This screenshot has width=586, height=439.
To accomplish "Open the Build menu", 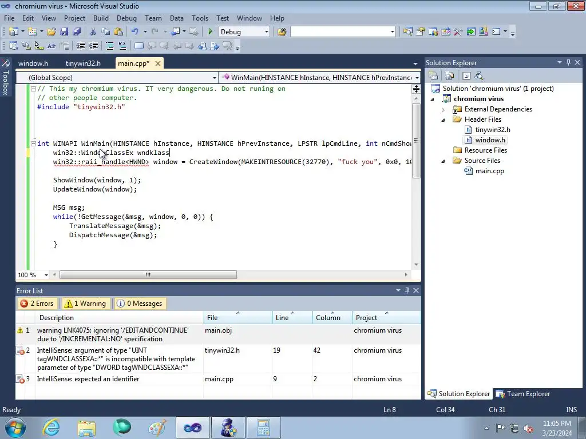I will point(101,18).
